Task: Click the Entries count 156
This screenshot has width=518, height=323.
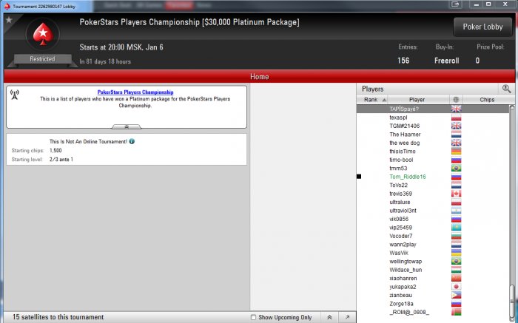Action: (x=403, y=61)
